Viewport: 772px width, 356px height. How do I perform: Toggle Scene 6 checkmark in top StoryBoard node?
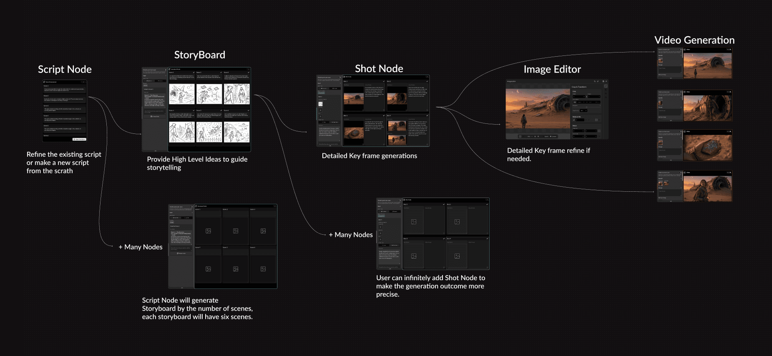click(249, 110)
